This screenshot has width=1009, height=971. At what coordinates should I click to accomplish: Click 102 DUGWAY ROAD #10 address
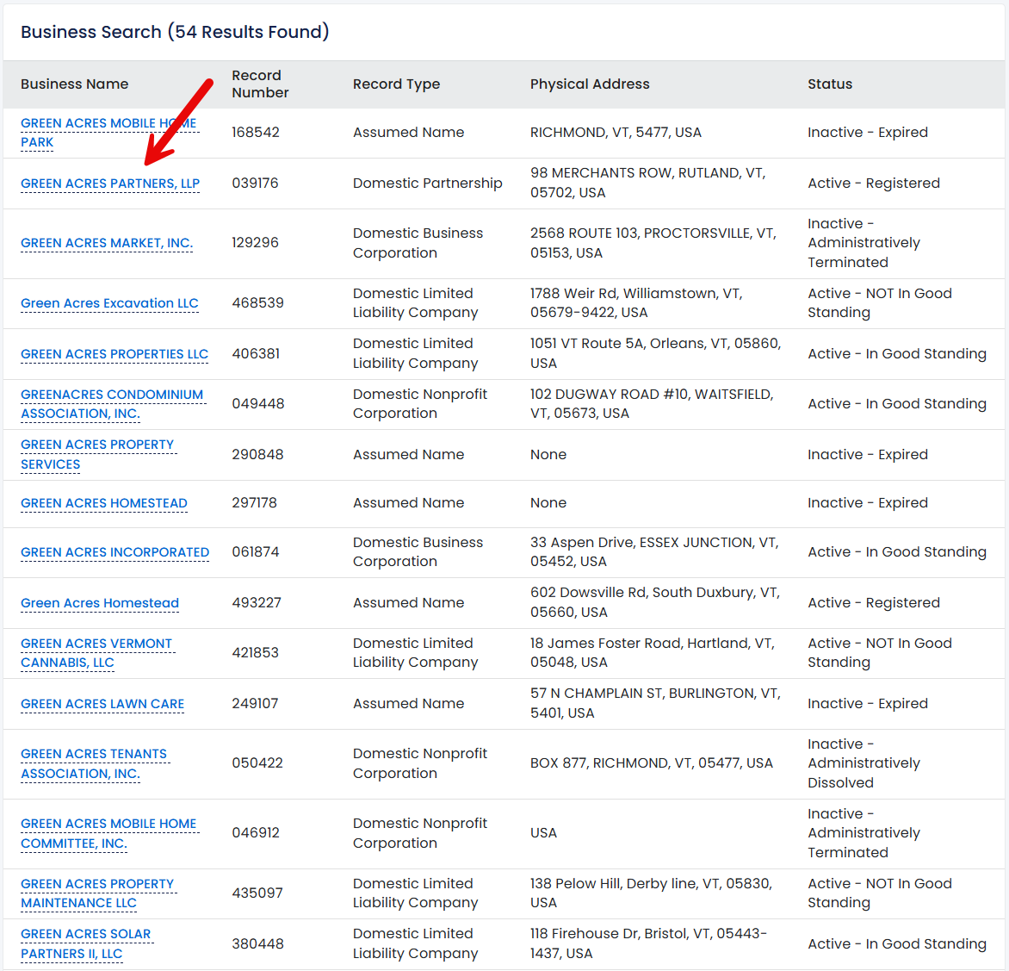click(x=652, y=404)
